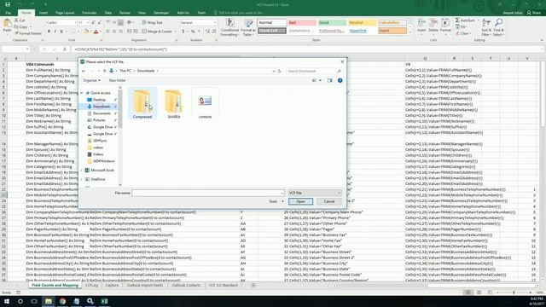Viewport: 546px width, 307px height.
Task: Toggle Underline formatting in Excel ribbon
Action: click(x=61, y=32)
